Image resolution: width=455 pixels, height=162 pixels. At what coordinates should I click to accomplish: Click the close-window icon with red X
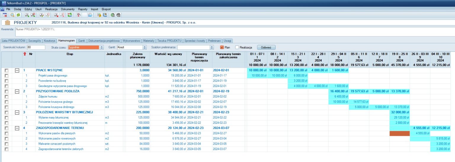(x=5, y=15)
